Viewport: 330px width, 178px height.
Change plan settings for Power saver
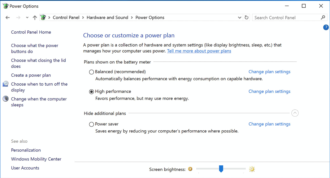(x=269, y=124)
